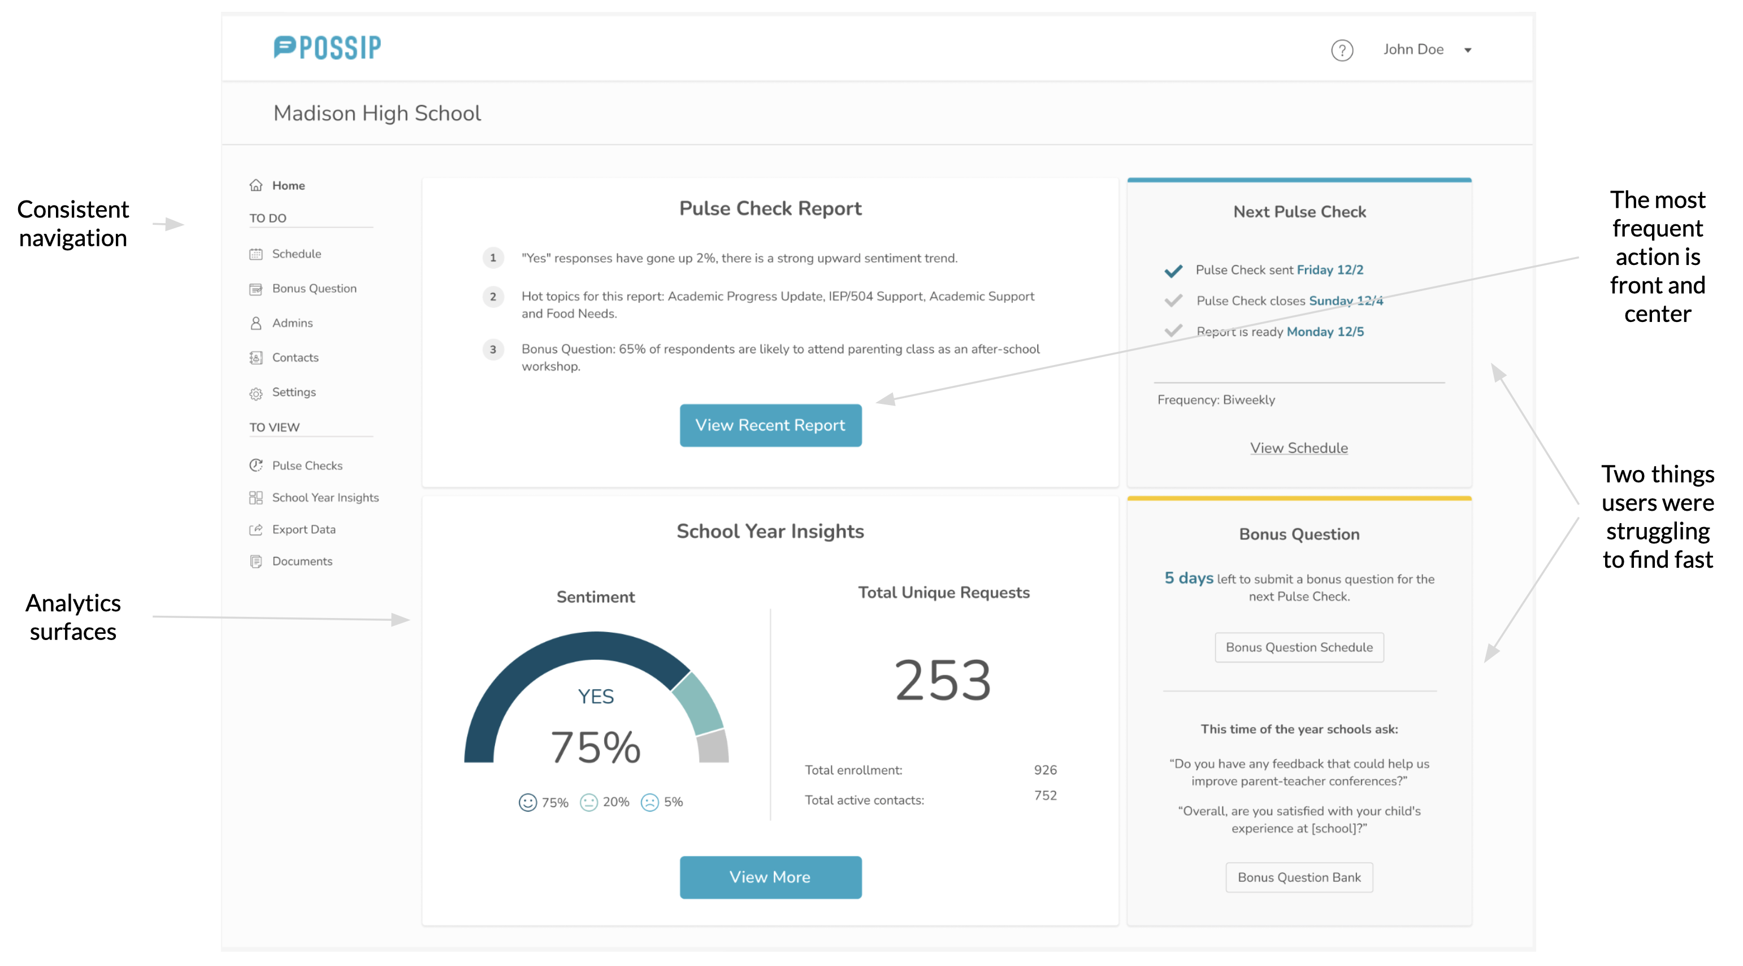Open Admins page from sidebar
Viewport: 1743px width, 966px height.
[292, 323]
